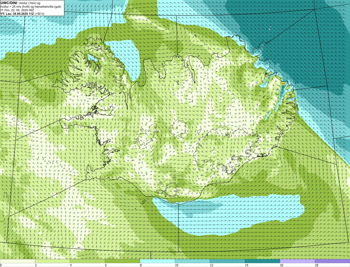This screenshot has width=350, height=267.
Task: Click the legend scale label '8'
Action: point(141,265)
